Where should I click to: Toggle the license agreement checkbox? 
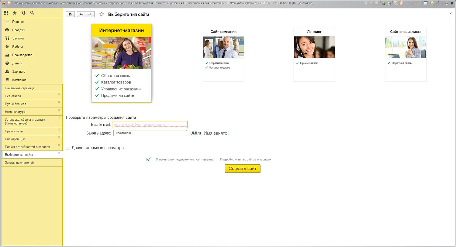148,160
